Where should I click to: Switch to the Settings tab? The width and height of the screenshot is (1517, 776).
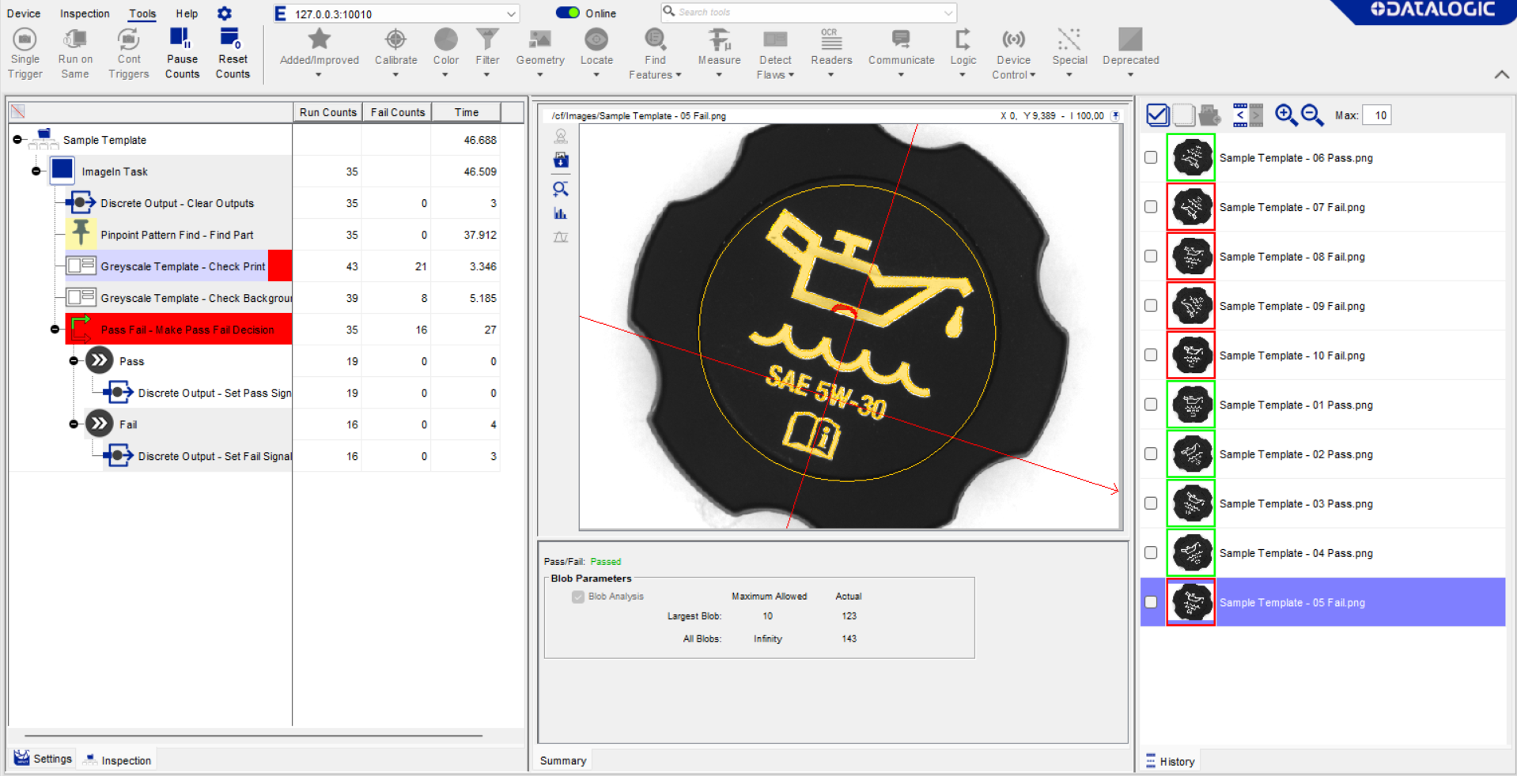click(44, 759)
